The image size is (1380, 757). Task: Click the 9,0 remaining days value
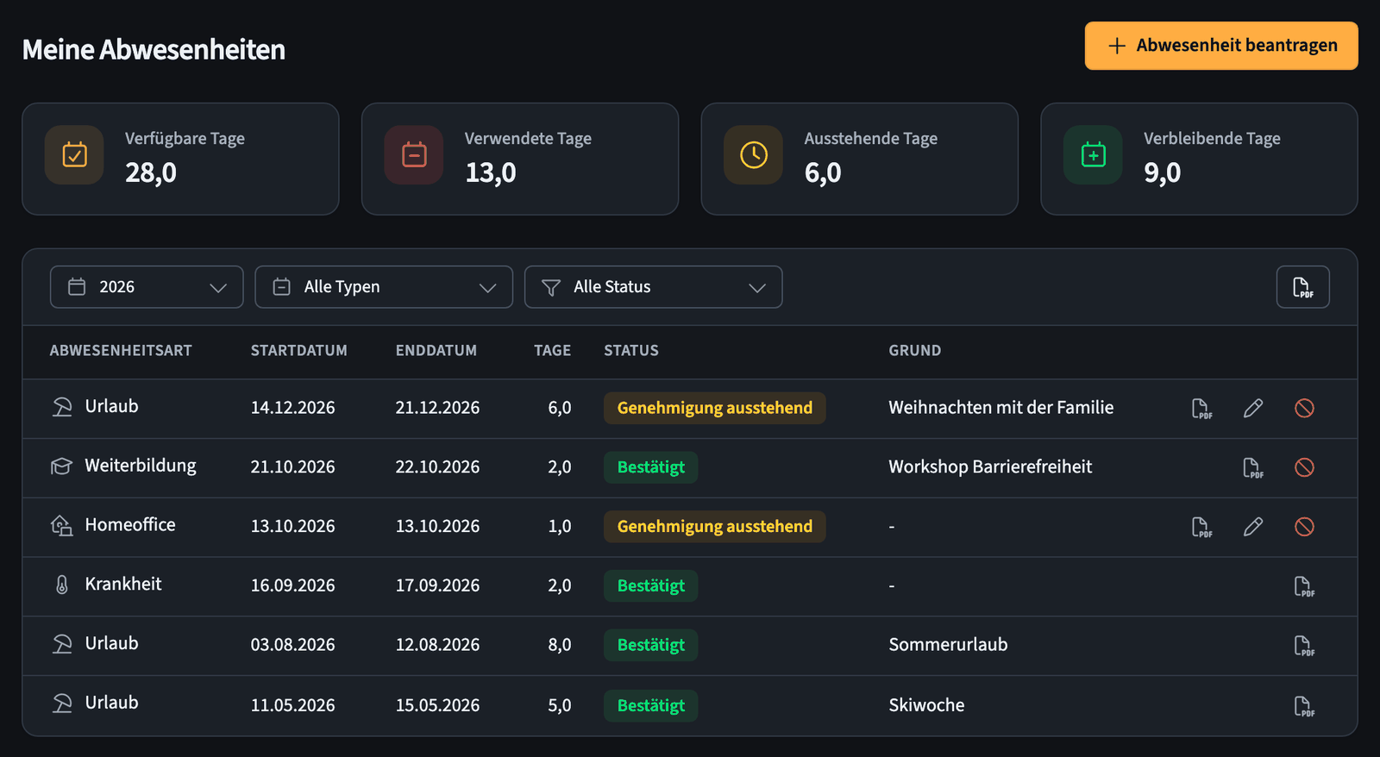[1163, 173]
